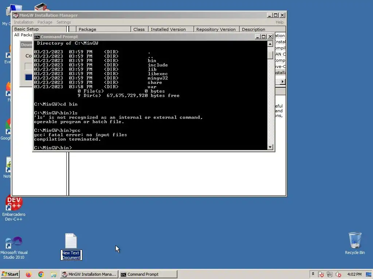Sort by the Description column header
373x279 pixels.
(x=262, y=29)
